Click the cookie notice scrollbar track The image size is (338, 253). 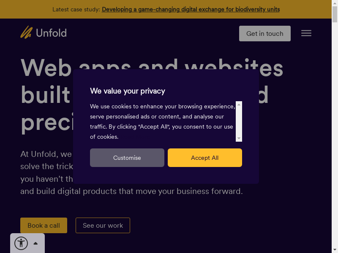[239, 122]
